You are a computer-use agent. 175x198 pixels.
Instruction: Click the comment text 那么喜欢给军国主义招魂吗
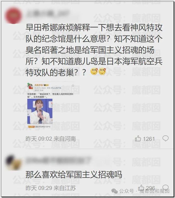[x=74, y=174]
